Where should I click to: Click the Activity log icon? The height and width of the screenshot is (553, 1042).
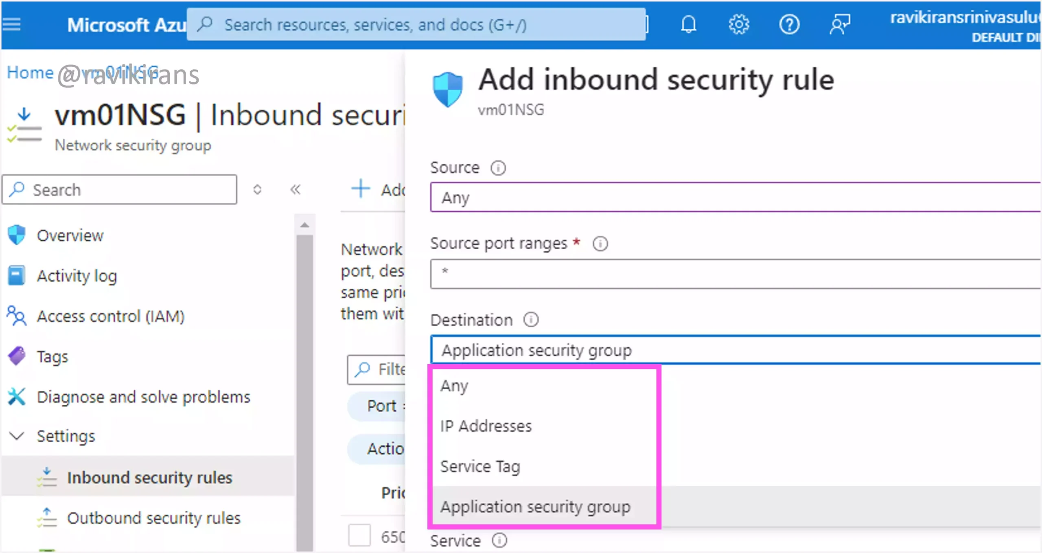click(x=17, y=276)
